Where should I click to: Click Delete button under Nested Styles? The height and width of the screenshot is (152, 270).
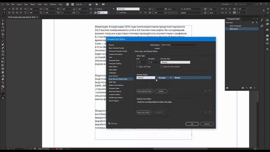coord(161,91)
